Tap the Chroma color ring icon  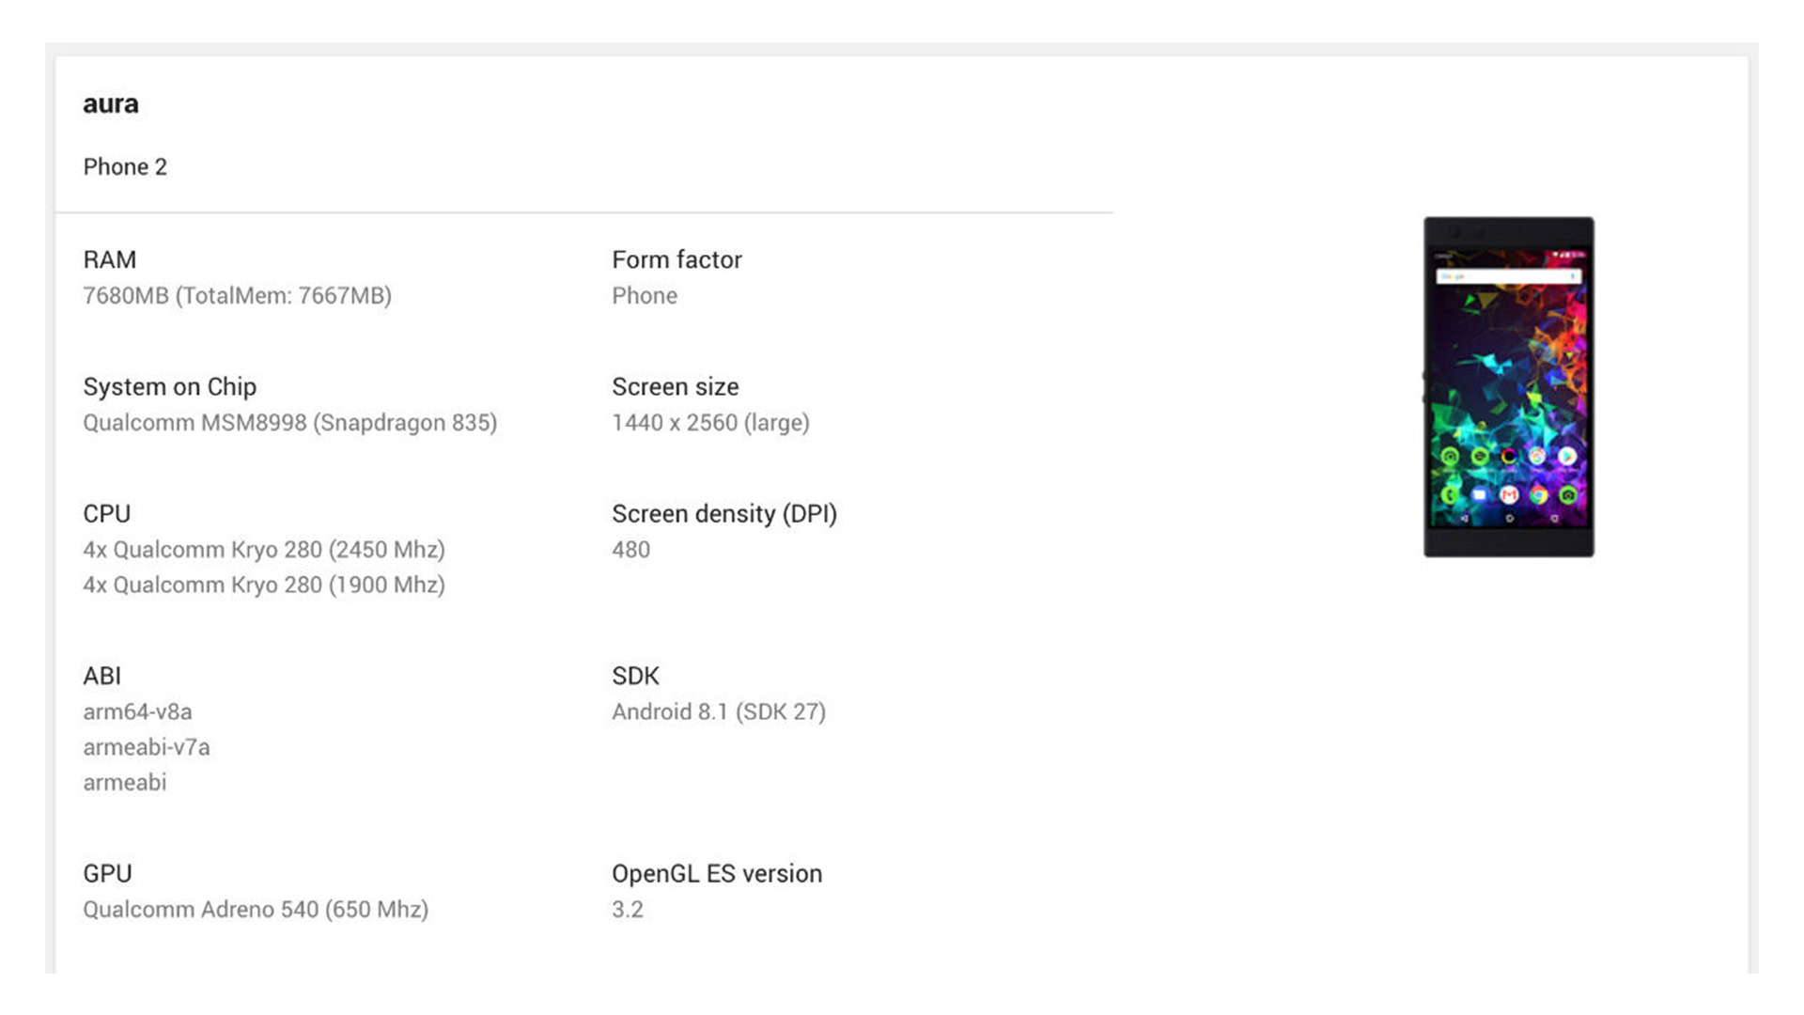1509,457
